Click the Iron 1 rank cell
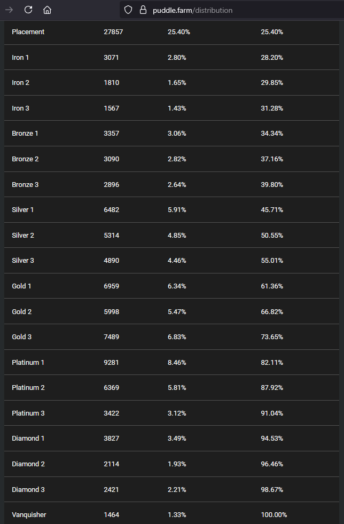 (20, 58)
